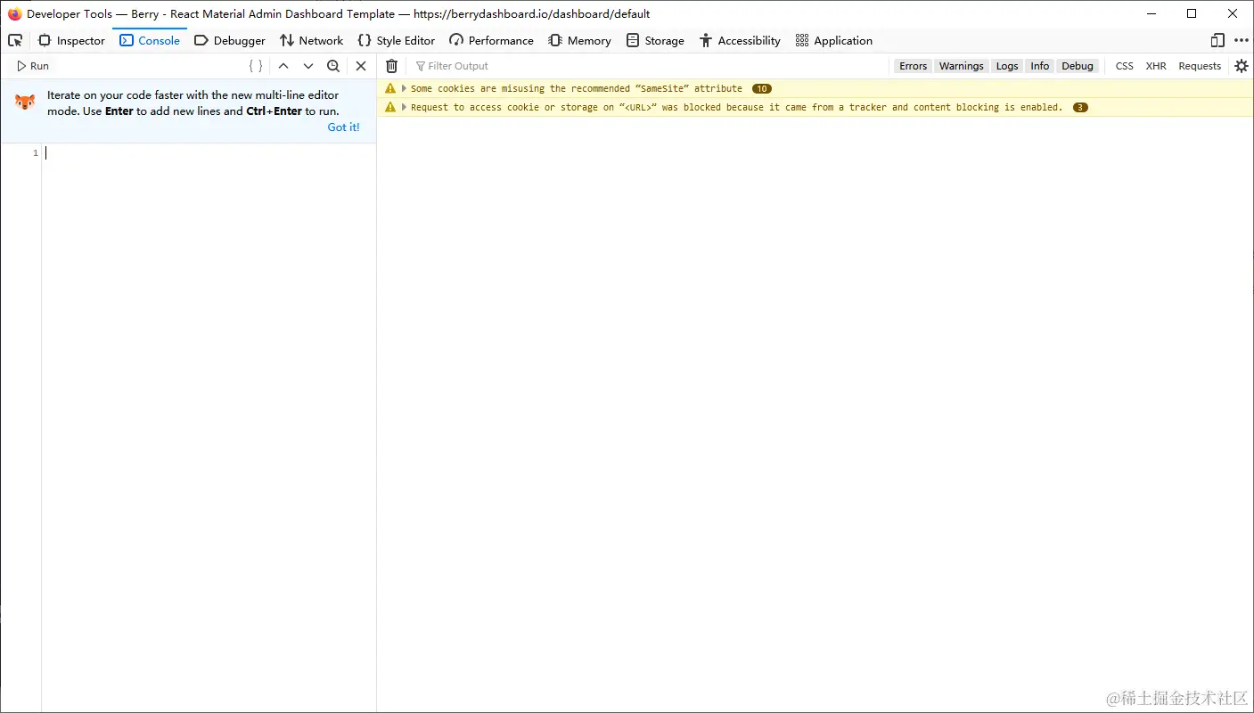Go to next expression with down chevron

pyautogui.click(x=308, y=66)
